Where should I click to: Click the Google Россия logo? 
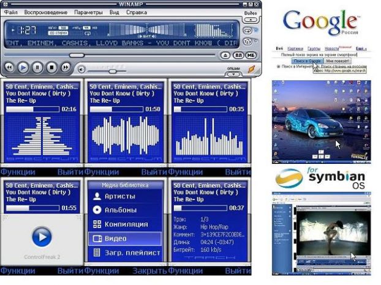click(322, 22)
